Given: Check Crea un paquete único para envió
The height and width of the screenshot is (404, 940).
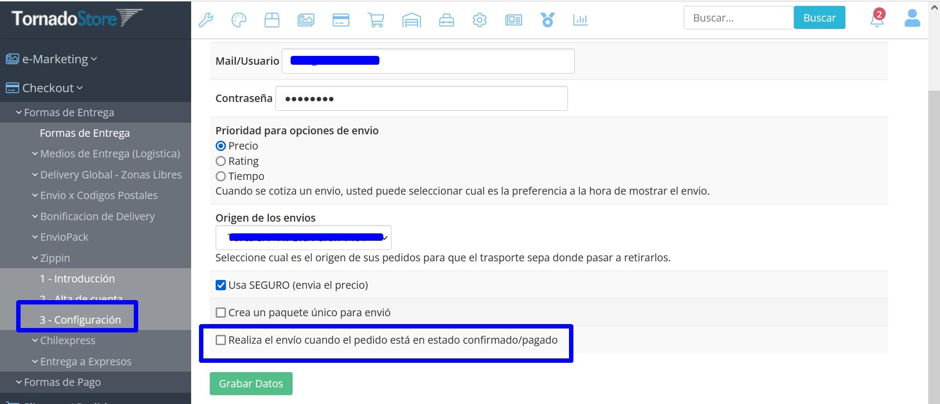Looking at the screenshot, I should click(221, 313).
